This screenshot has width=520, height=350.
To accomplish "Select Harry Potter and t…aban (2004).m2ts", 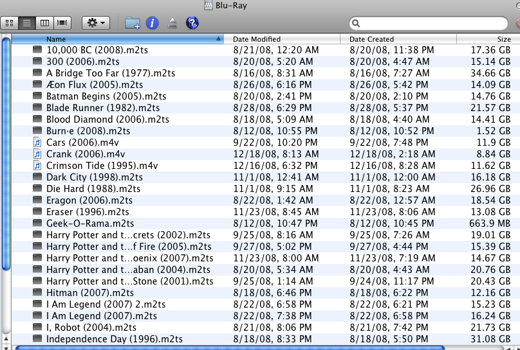I will coord(128,270).
